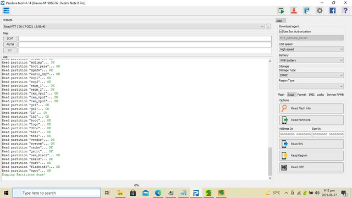Open the USB speed dropdown

coord(311,49)
